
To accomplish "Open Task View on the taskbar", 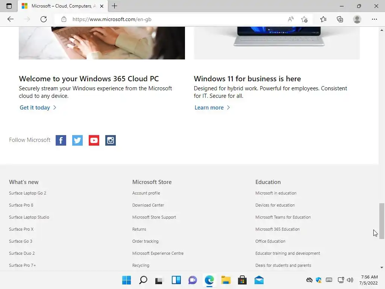I will pyautogui.click(x=159, y=280).
